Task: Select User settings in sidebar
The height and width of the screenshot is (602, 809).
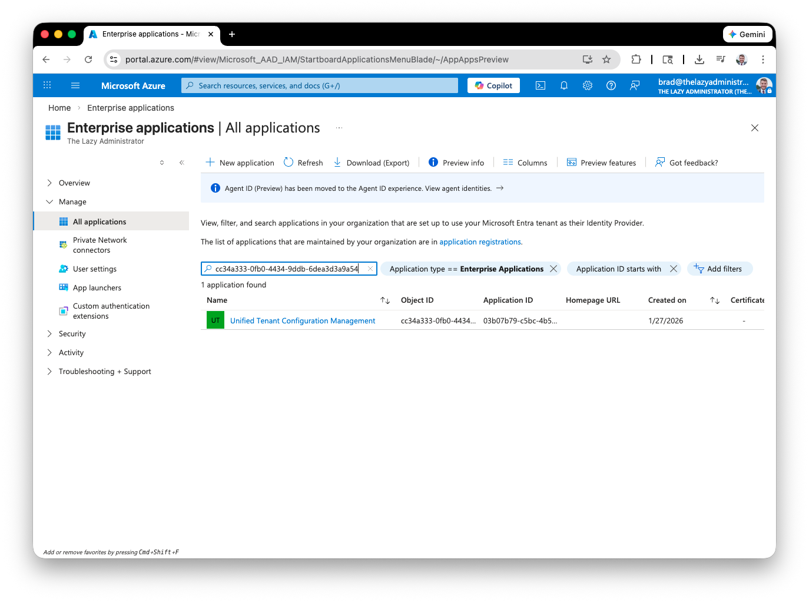Action: (x=94, y=269)
